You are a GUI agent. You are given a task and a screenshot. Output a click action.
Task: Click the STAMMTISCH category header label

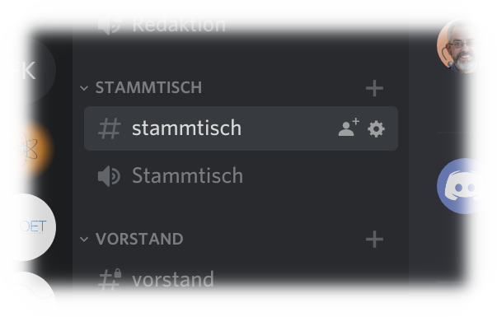(x=148, y=87)
